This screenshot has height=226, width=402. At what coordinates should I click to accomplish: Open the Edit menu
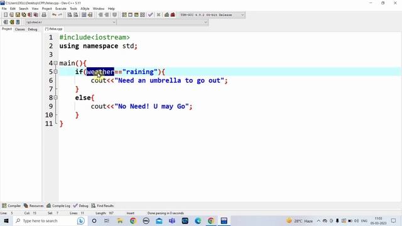click(x=13, y=9)
